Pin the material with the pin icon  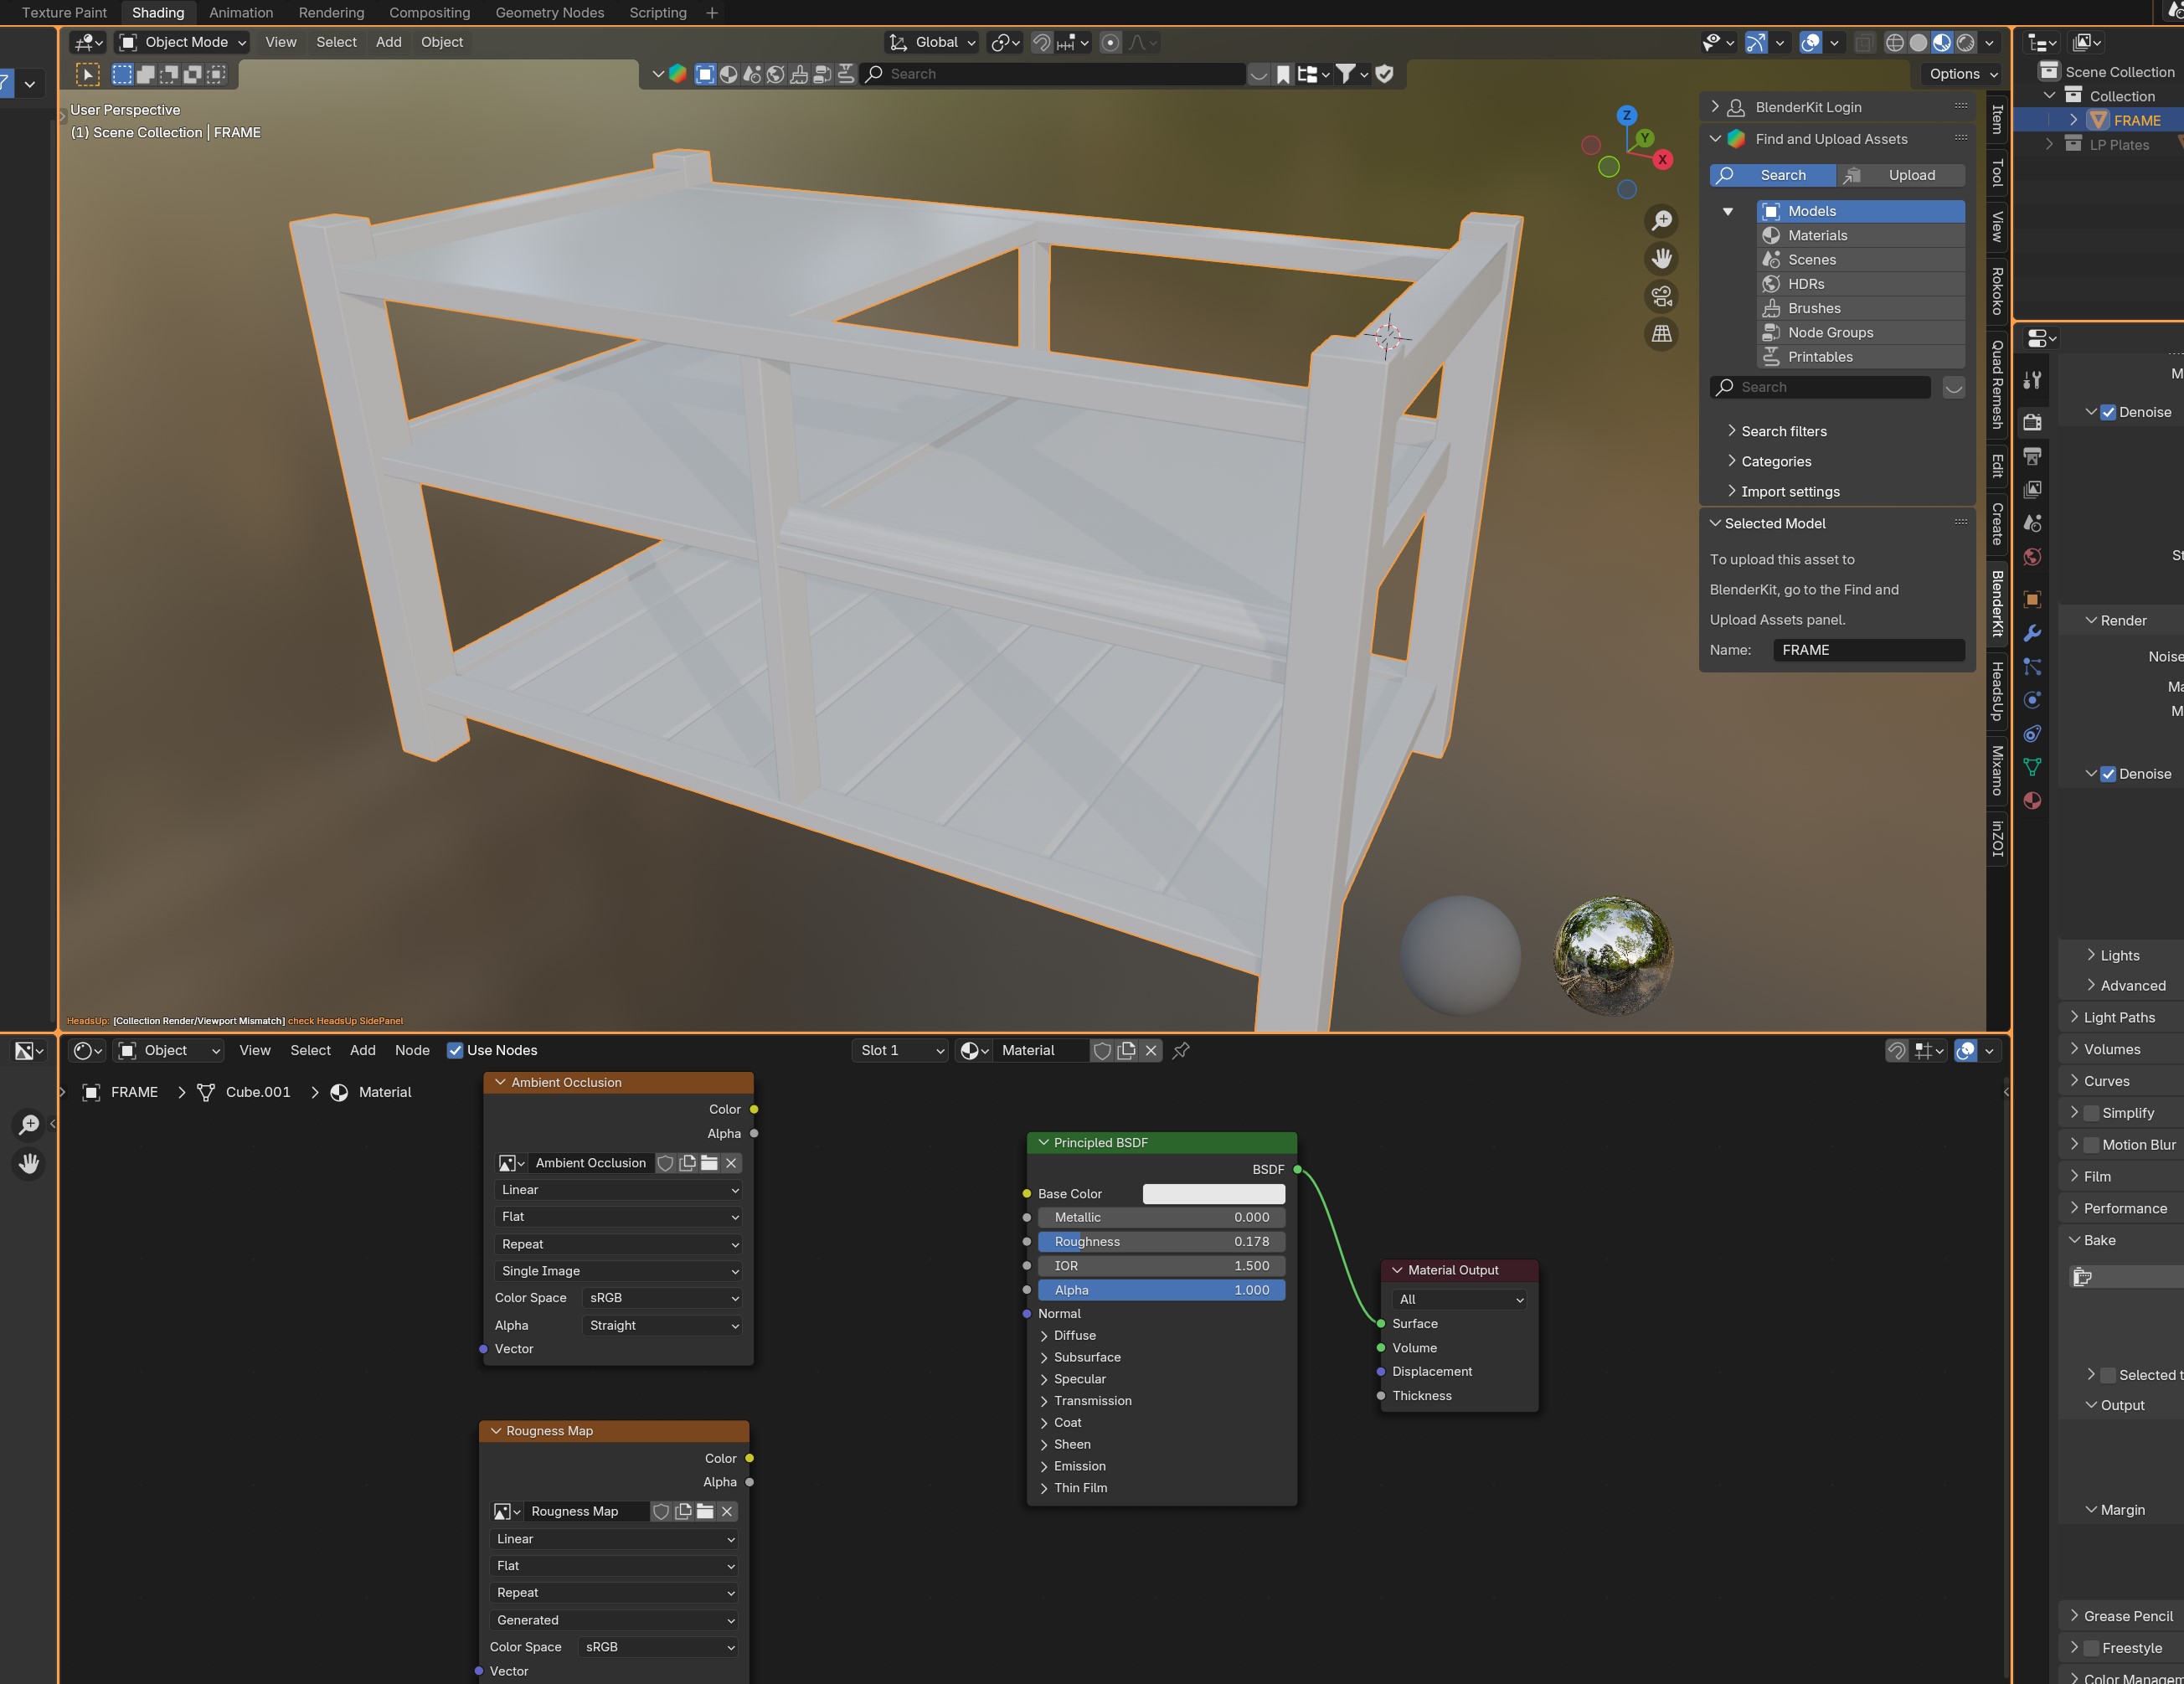pos(1181,1050)
